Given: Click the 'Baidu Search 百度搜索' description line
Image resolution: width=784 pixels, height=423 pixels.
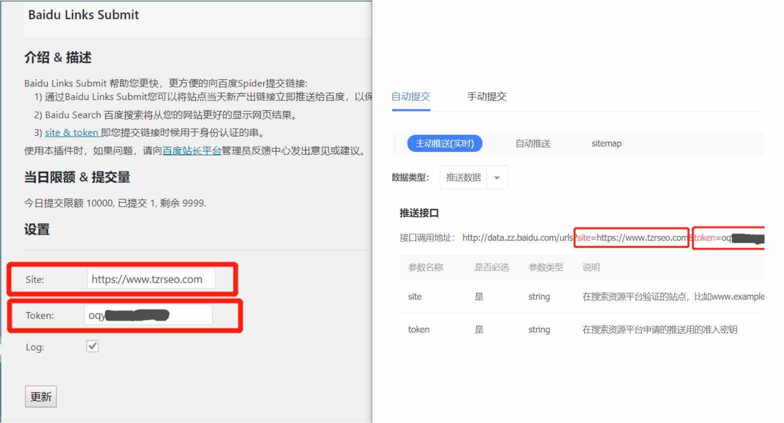Looking at the screenshot, I should pyautogui.click(x=166, y=115).
